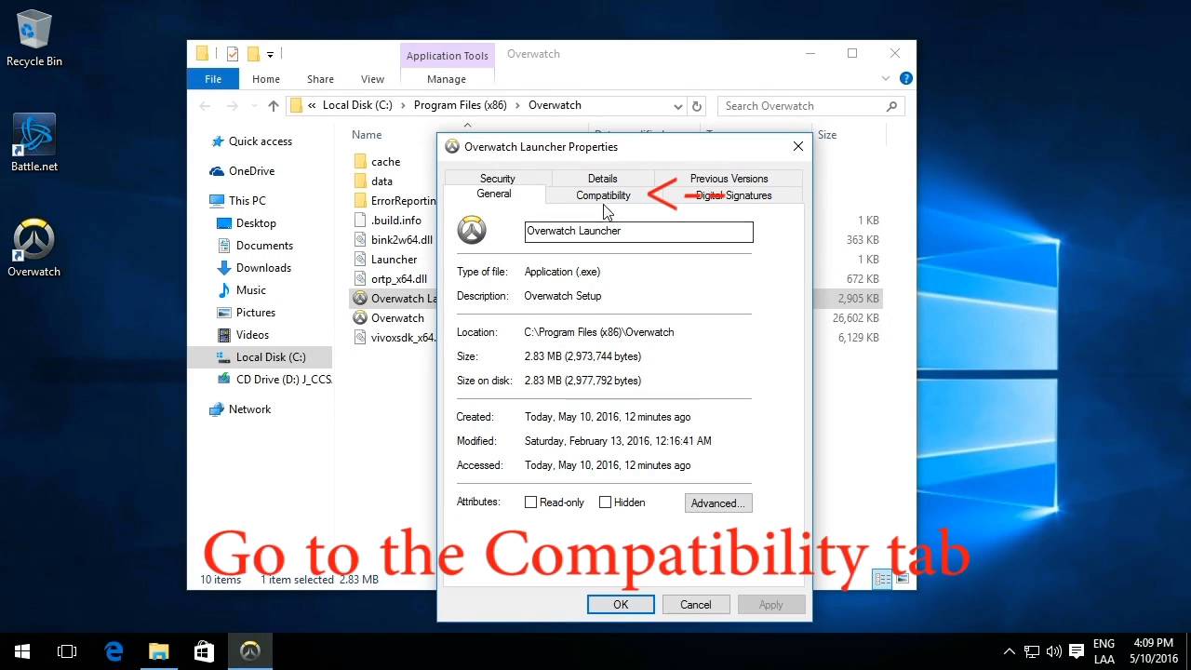Launch Microsoft Edge from the taskbar
The width and height of the screenshot is (1191, 670).
click(x=114, y=651)
